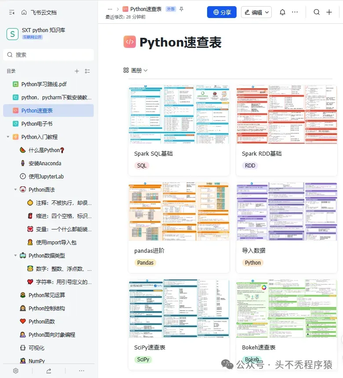The image size is (343, 378).
Task: Click the Pandas tag on pandas进阶 card
Action: [145, 262]
